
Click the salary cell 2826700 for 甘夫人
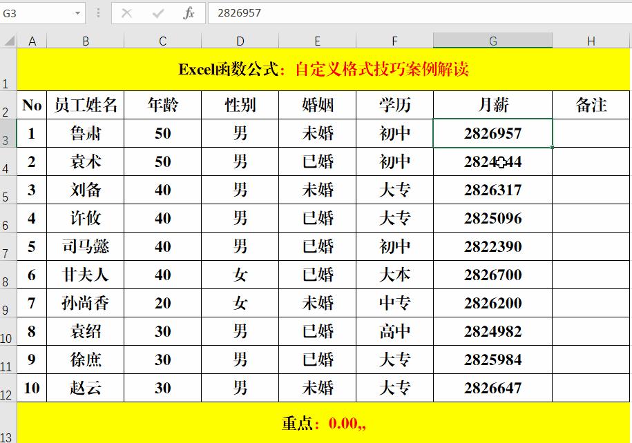coord(492,275)
